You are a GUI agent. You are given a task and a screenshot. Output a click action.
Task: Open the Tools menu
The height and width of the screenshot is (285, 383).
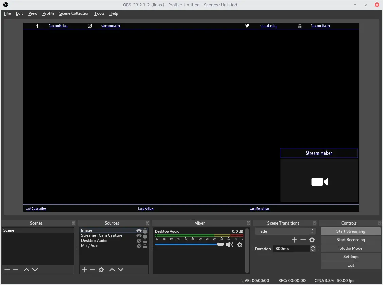pyautogui.click(x=99, y=13)
